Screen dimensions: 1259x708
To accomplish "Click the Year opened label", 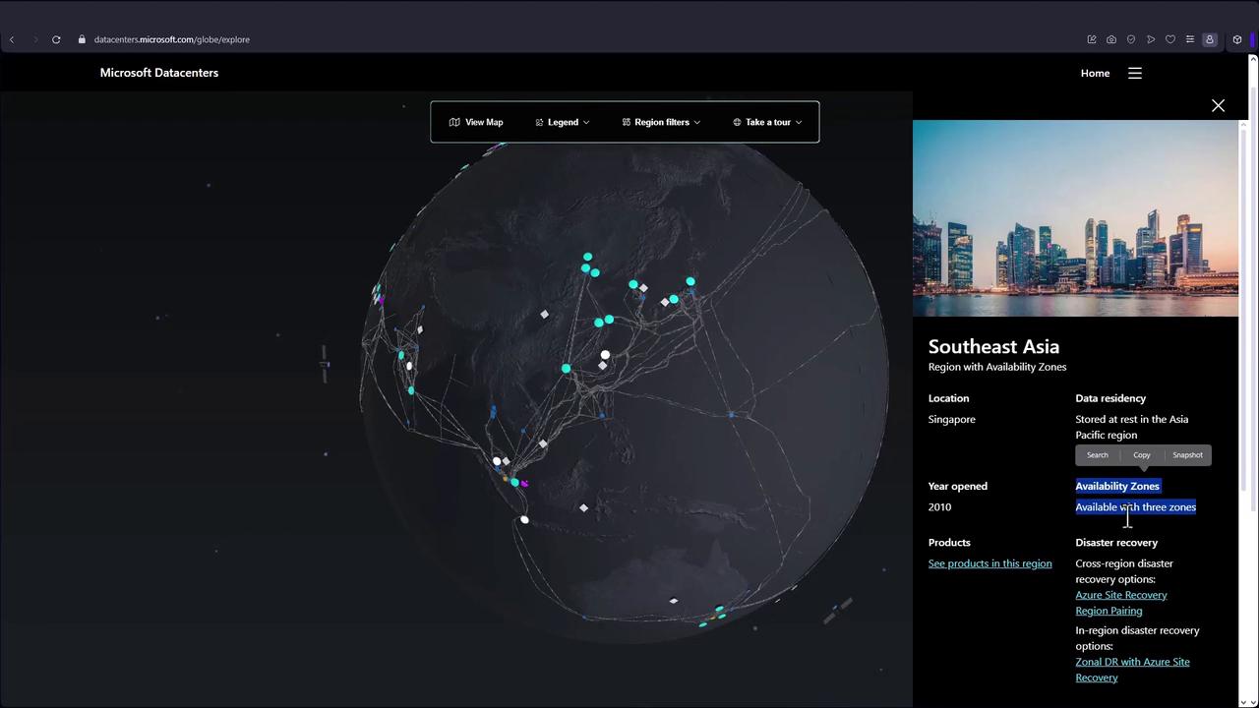I will [958, 486].
